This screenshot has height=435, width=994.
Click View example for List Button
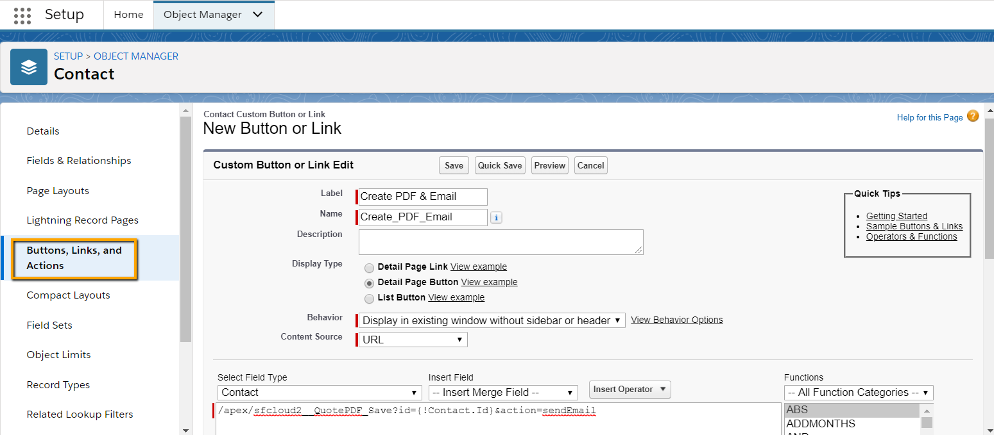click(x=456, y=297)
